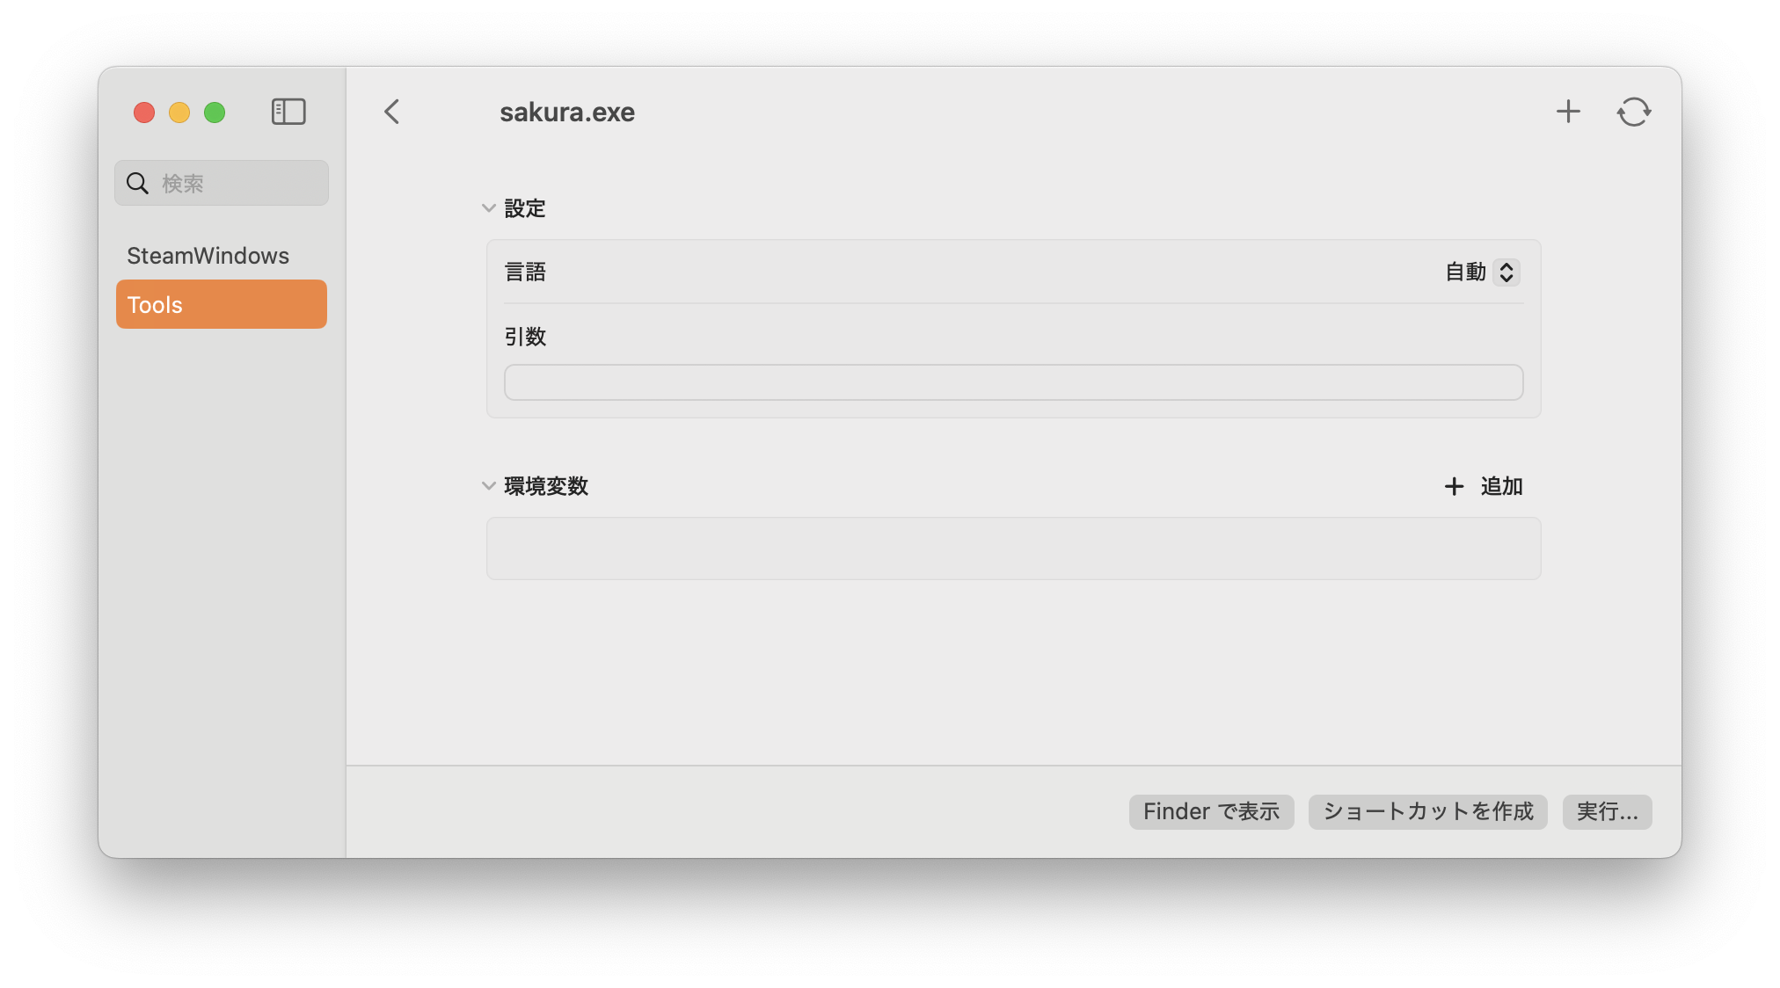
Task: Click the yellow minimize window button
Action: tap(179, 113)
